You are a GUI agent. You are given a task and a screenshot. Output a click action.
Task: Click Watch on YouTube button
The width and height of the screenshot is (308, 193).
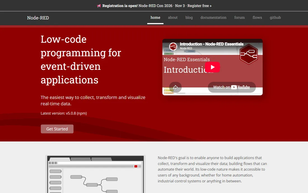coord(232,87)
